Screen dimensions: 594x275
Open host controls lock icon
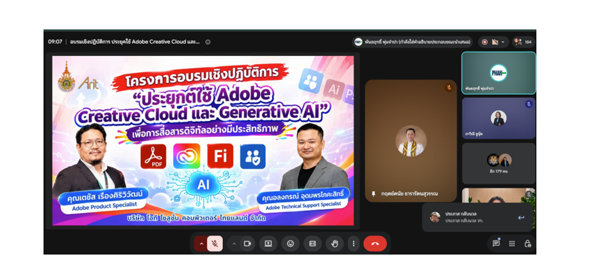pos(527,244)
